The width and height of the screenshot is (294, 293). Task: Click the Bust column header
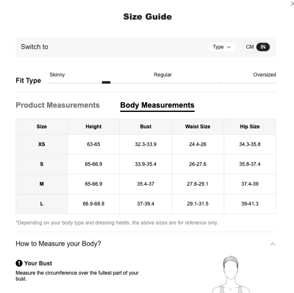point(146,127)
